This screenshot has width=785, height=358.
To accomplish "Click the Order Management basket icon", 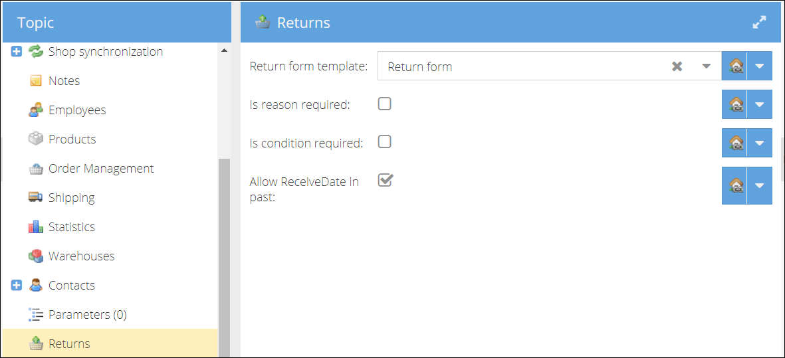I will (x=35, y=169).
